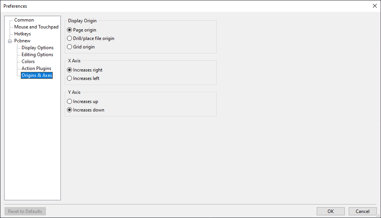Close the Preferences window
Image resolution: width=381 pixels, height=218 pixels.
[x=375, y=6]
